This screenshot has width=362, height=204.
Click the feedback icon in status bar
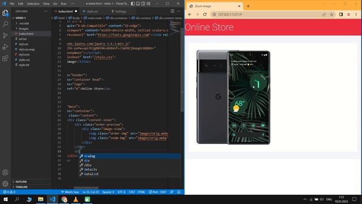click(172, 192)
